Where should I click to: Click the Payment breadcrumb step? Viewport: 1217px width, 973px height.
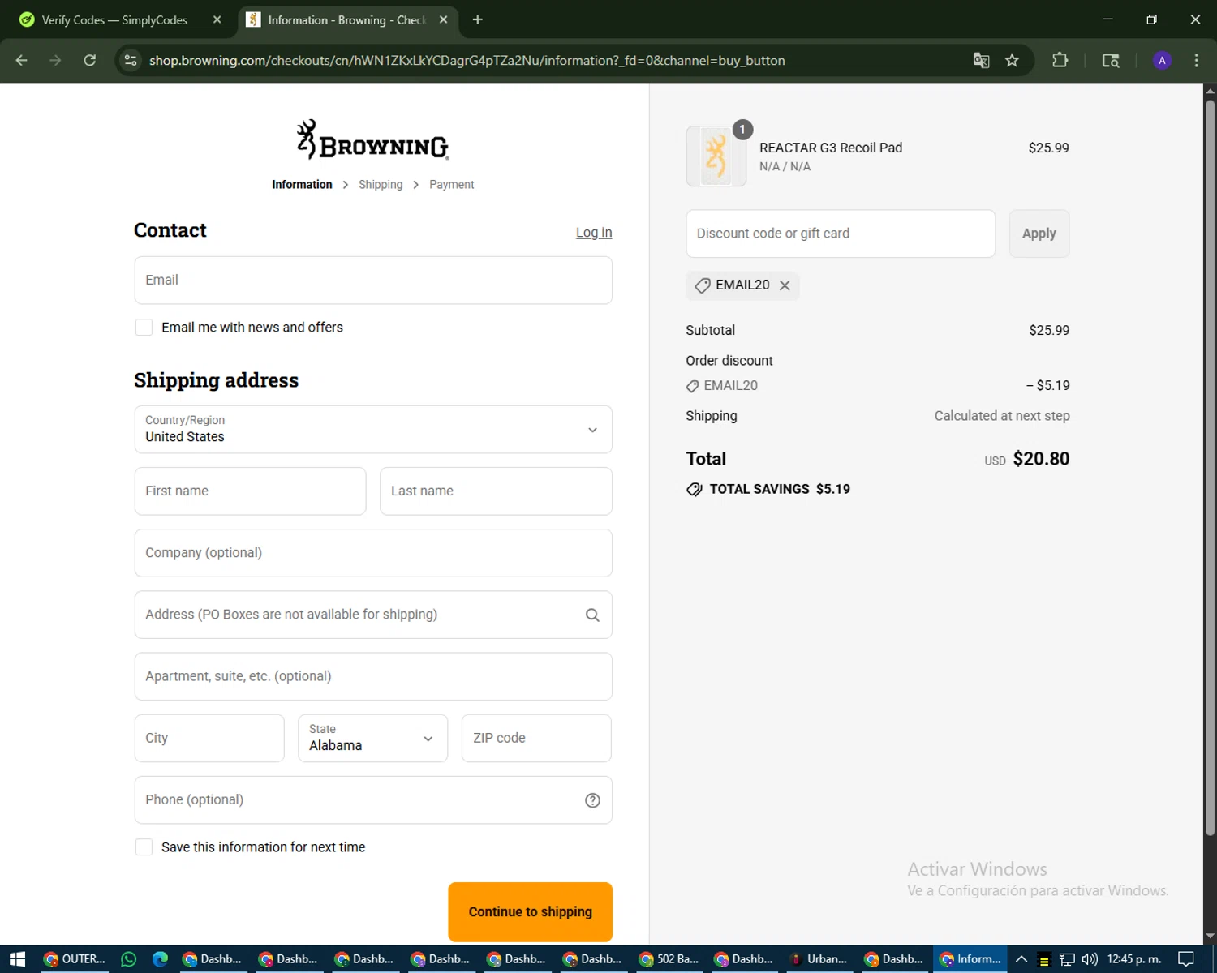452,185
